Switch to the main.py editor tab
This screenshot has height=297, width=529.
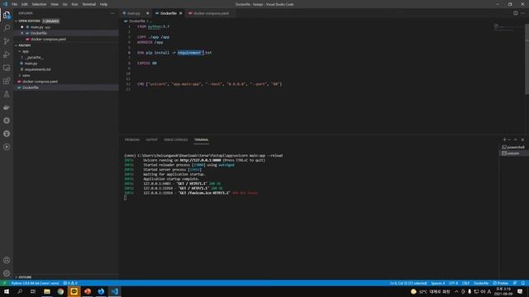pos(134,13)
